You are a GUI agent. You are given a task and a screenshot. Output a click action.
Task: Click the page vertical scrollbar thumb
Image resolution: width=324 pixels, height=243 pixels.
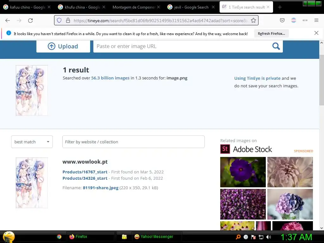tap(321, 81)
